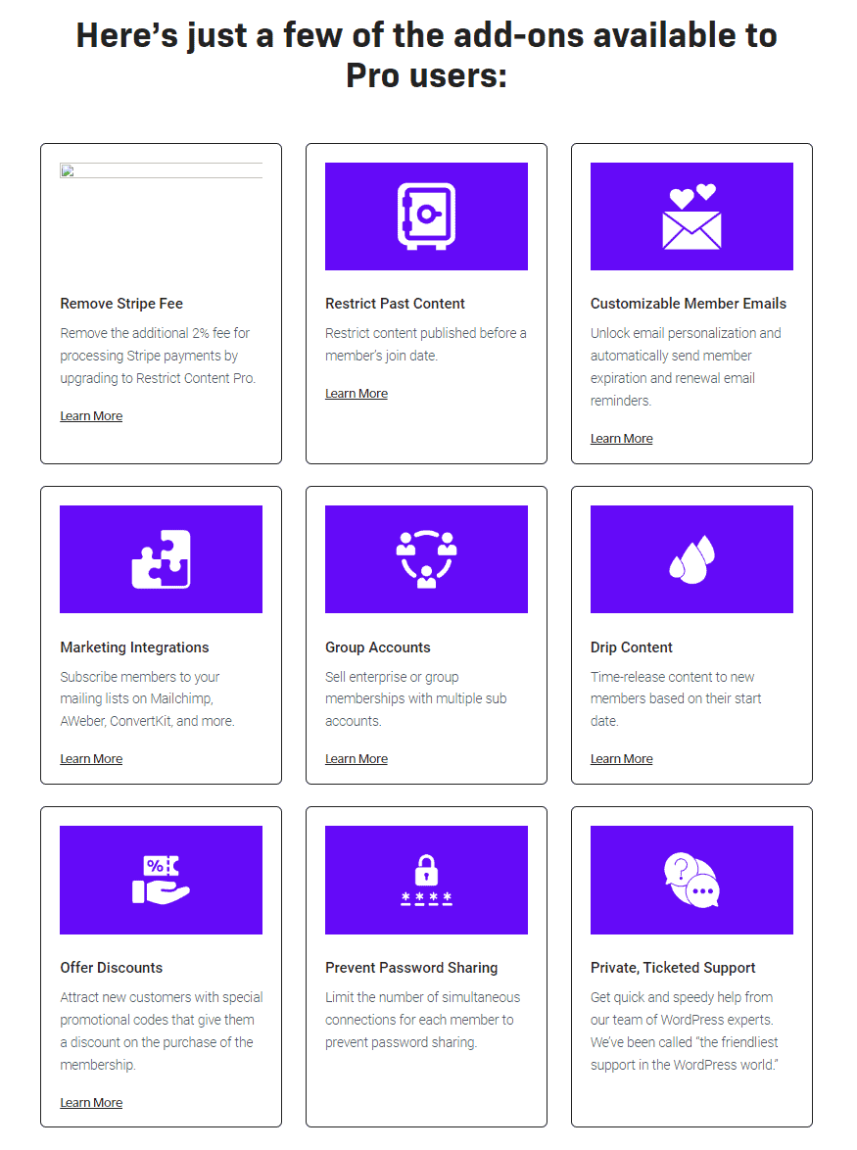Click the Group Accounts card heading
Image resolution: width=857 pixels, height=1150 pixels.
[x=378, y=647]
